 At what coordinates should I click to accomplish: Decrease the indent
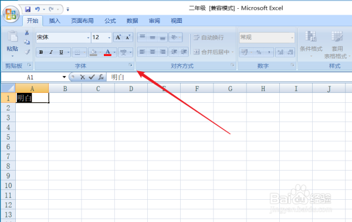pos(174,52)
